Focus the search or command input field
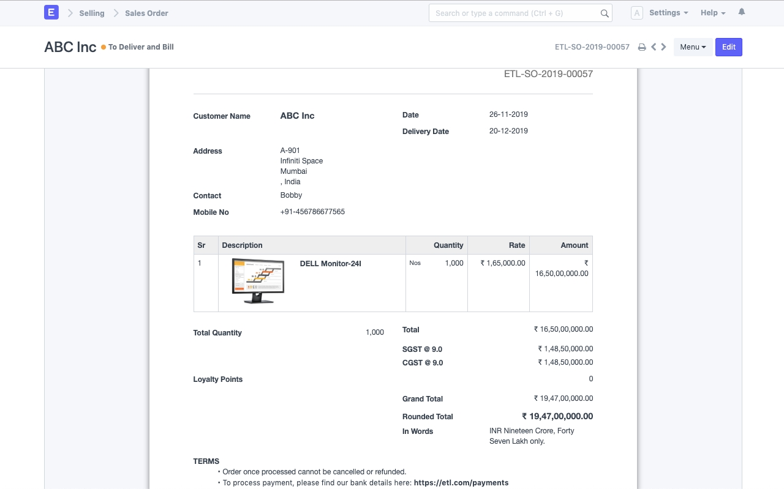The height and width of the screenshot is (489, 784). pyautogui.click(x=513, y=13)
